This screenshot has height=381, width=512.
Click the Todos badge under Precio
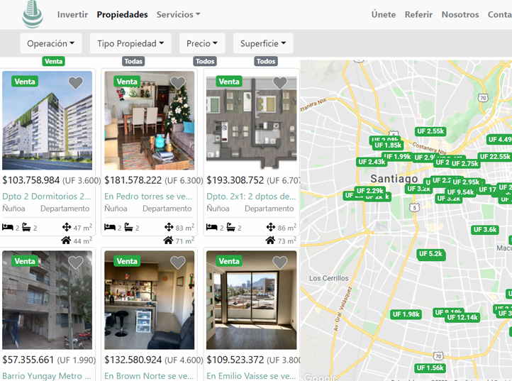(205, 61)
